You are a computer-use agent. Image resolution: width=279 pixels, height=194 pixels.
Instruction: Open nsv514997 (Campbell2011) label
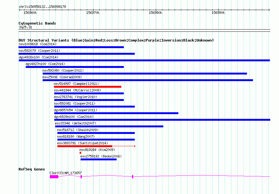76,84
